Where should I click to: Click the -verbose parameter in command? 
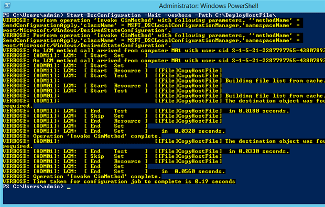[x=178, y=15]
